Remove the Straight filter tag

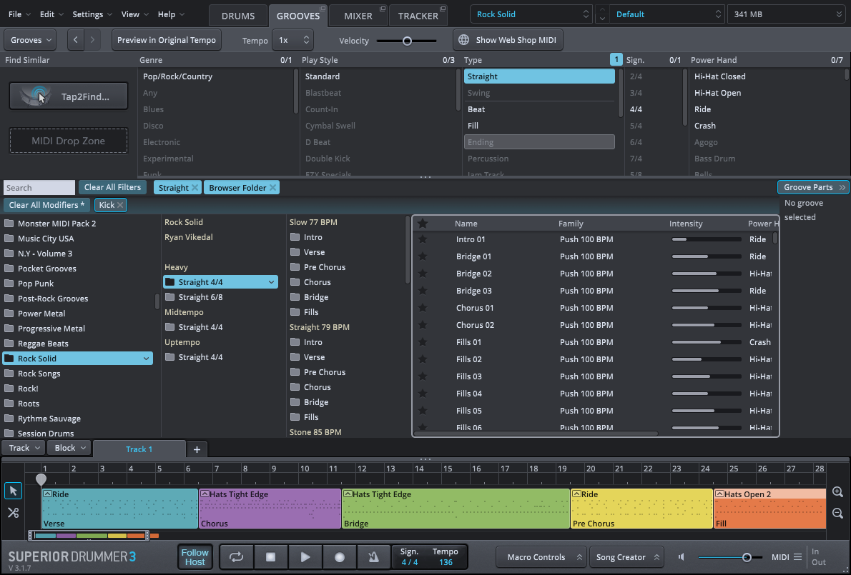[195, 188]
